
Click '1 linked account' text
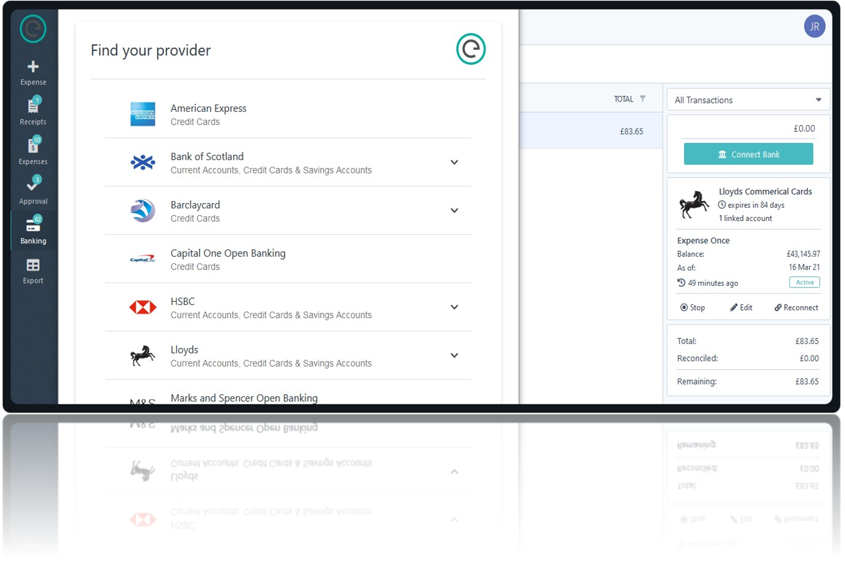click(746, 218)
